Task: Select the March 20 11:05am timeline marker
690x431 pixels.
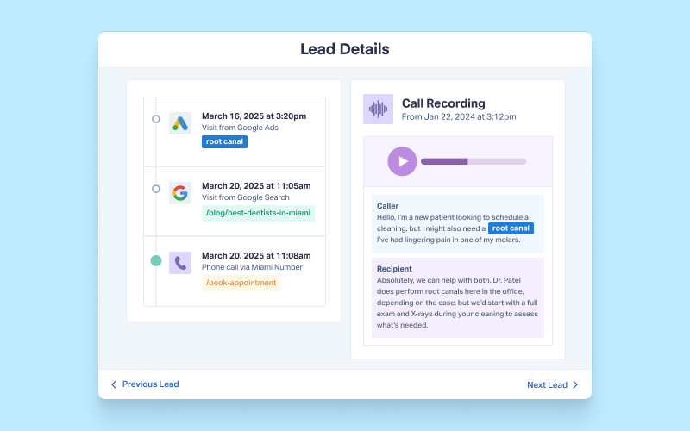Action: point(156,189)
